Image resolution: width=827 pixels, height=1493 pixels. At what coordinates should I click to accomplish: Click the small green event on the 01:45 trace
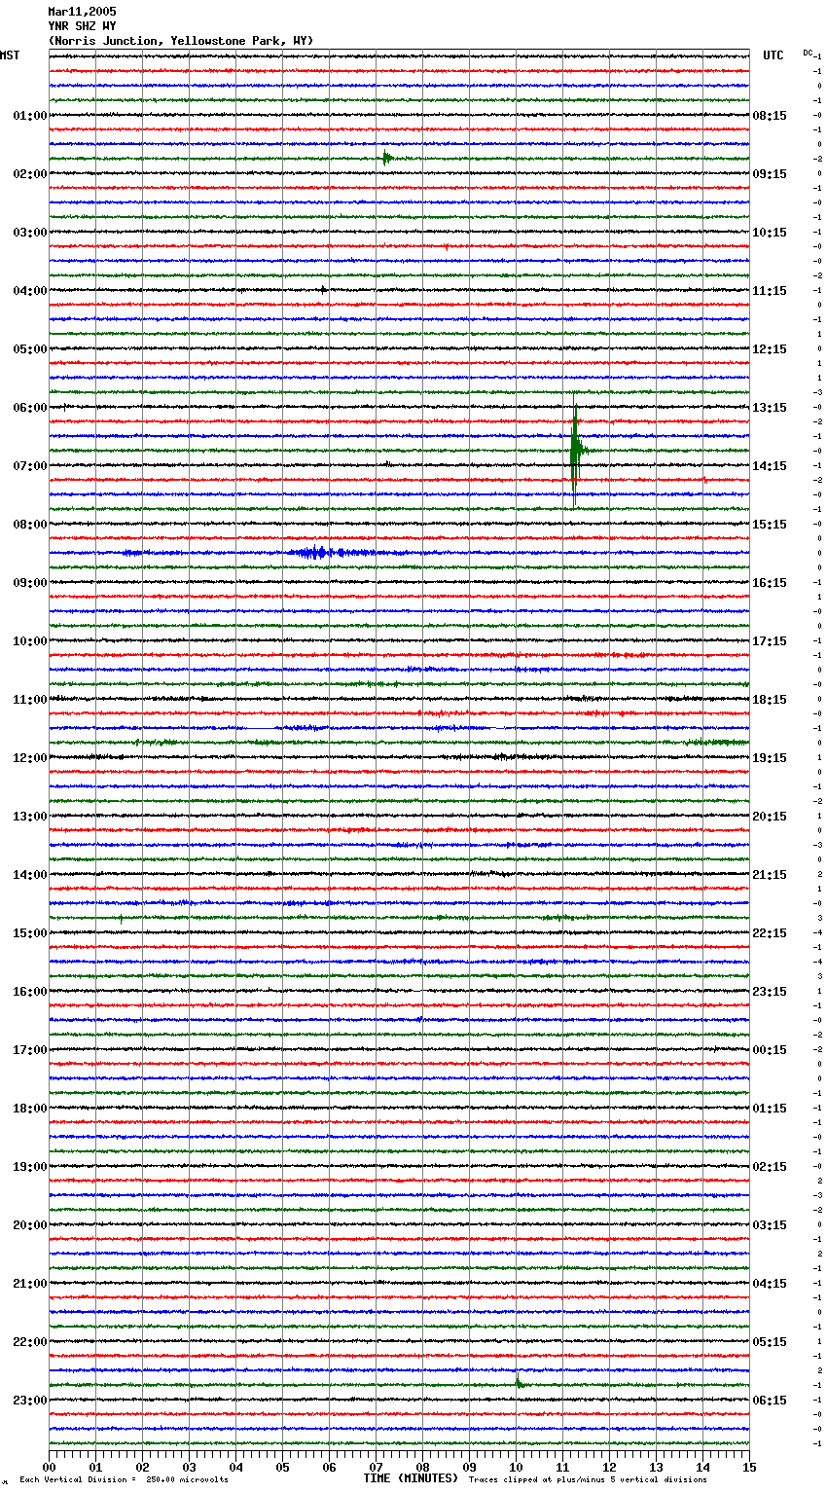tap(387, 159)
